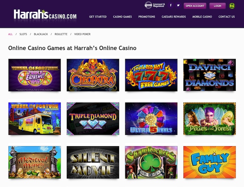Screen dimensions: 244x187
Task: Open the Twitter icon link
Action: pyautogui.click(x=178, y=5)
